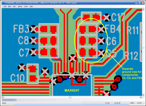Image resolution: width=146 pixels, height=106 pixels.
Task: Select the ground via next to FB4
Action: (101, 29)
